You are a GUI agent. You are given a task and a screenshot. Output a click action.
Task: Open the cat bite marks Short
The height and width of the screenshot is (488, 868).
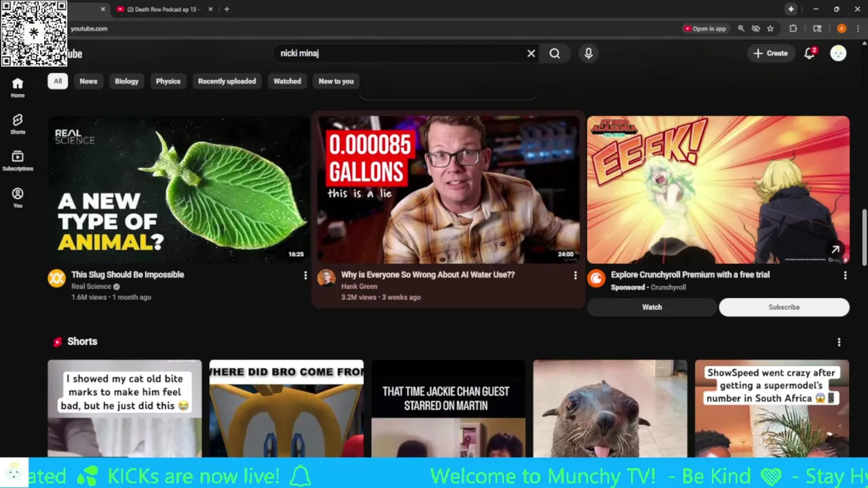click(125, 409)
